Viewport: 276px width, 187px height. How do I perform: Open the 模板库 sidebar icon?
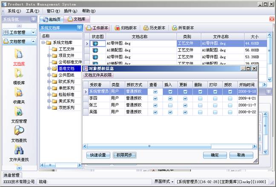[x=19, y=73]
